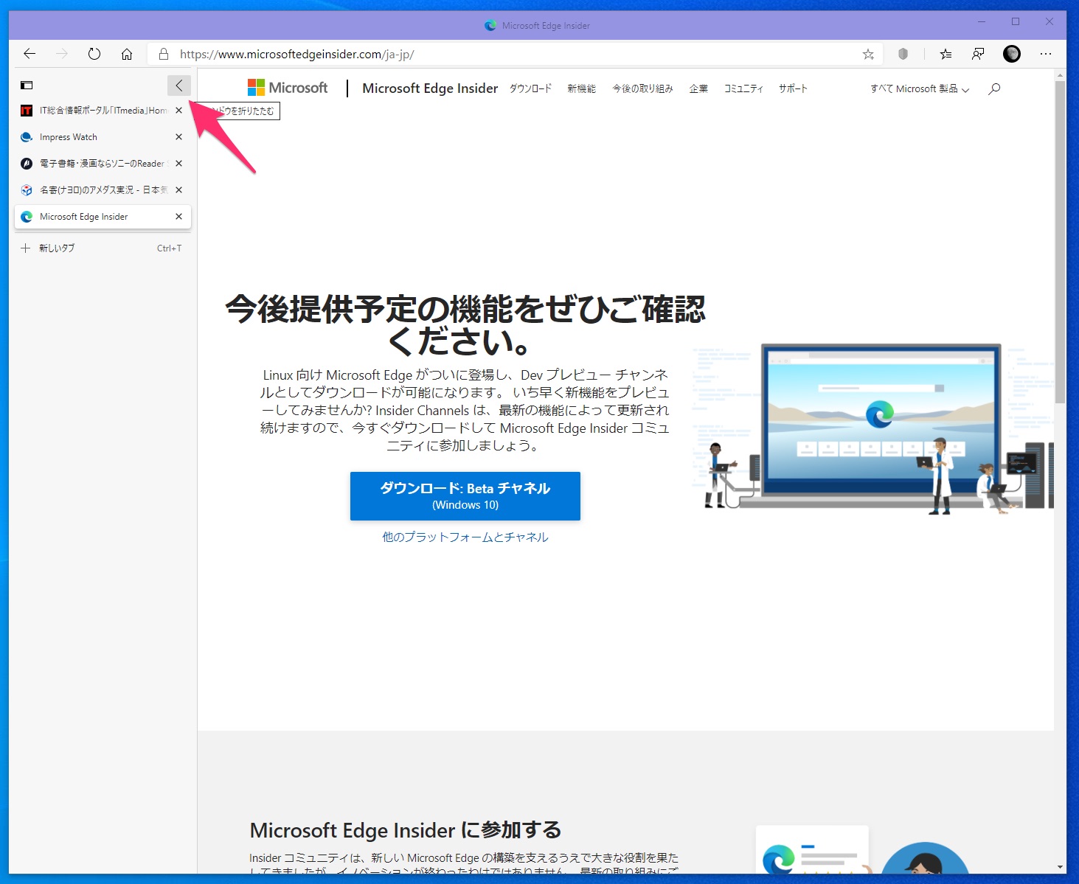Click ダウンロード: Beta チャネル button
1079x884 pixels.
[465, 496]
